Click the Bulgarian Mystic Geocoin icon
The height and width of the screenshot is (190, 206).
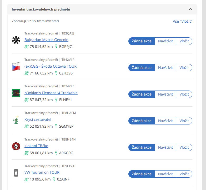pyautogui.click(x=16, y=40)
